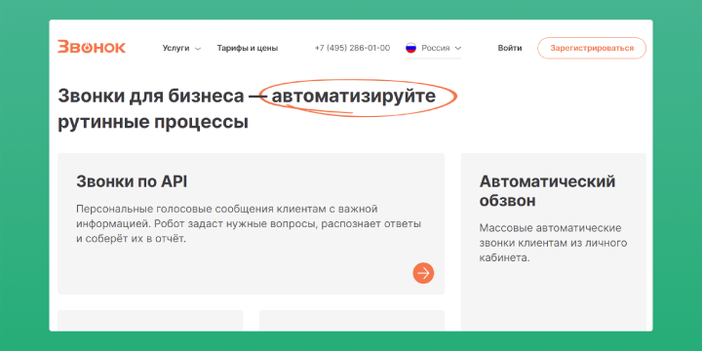Screen dimensions: 702x351
Task: Call the +7 (495) 286-01-00 phone link
Action: (x=352, y=48)
